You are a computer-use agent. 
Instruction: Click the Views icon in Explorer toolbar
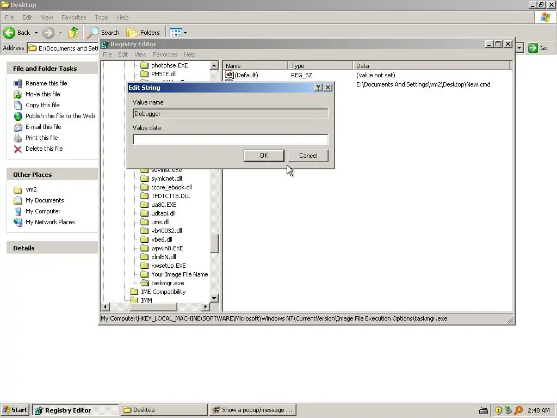point(176,33)
